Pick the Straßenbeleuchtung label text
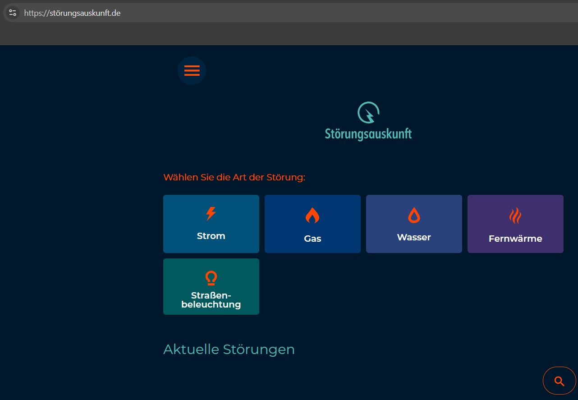The height and width of the screenshot is (400, 578). point(211,300)
